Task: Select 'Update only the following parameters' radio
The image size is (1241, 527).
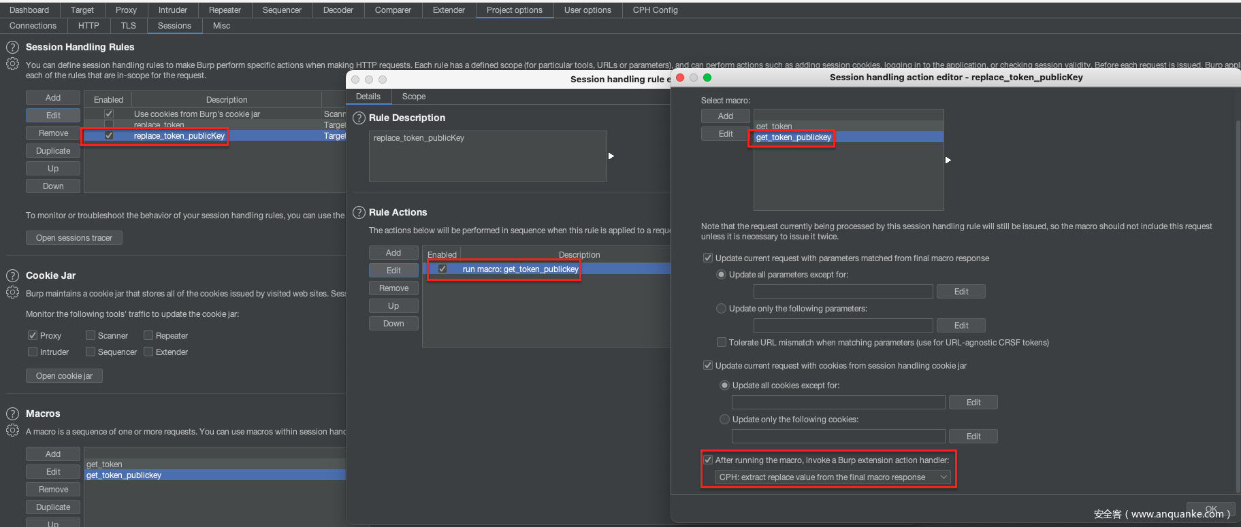Action: coord(722,309)
